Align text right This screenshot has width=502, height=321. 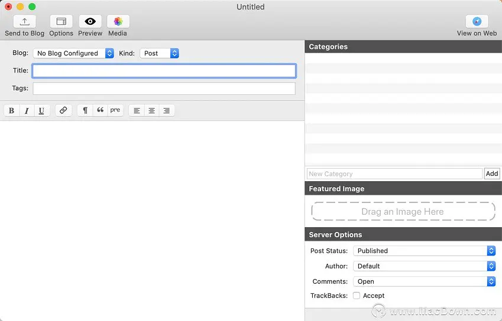[x=167, y=110]
